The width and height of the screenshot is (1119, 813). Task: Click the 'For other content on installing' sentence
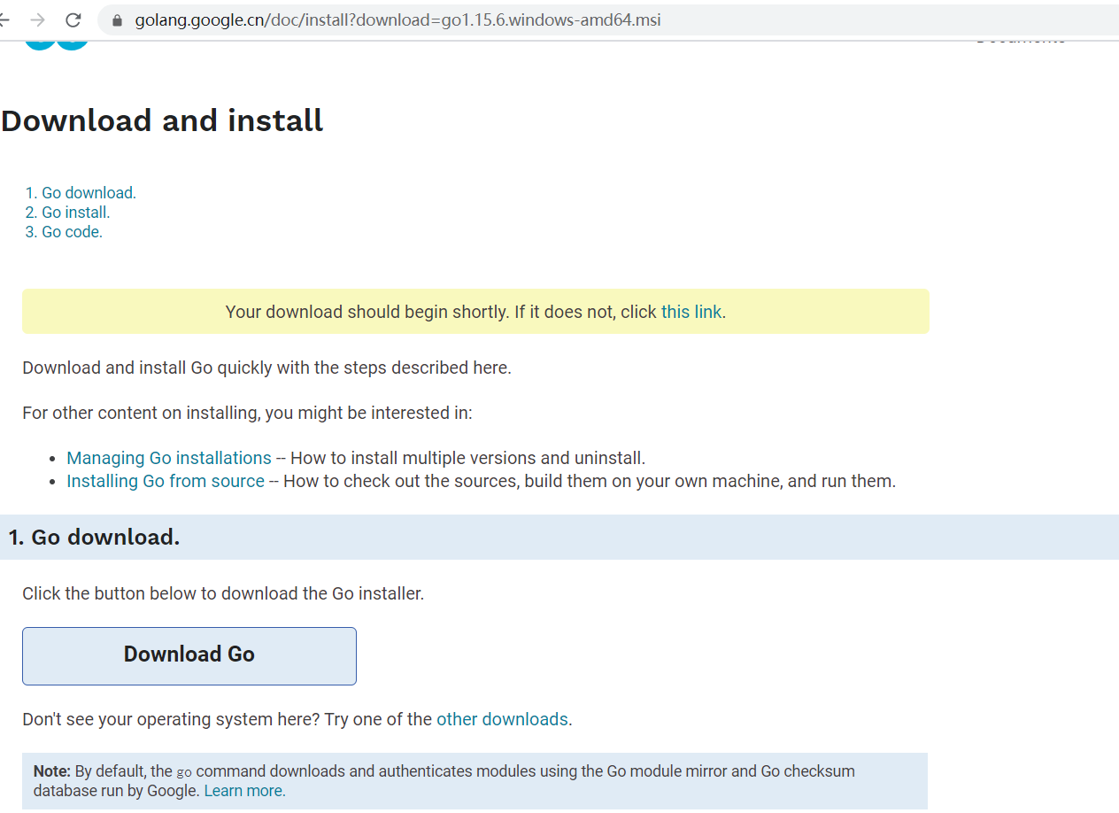click(247, 413)
